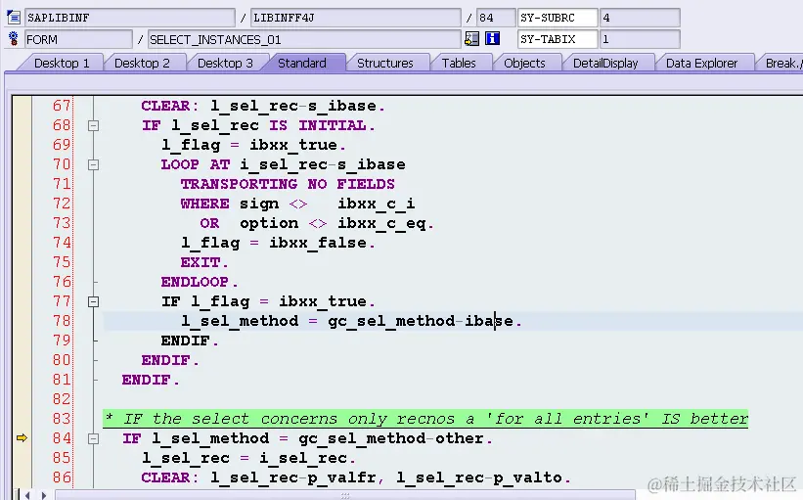Screen dimensions: 803x500
Task: Click the program icon beside SAPLIBINF
Action: [14, 18]
